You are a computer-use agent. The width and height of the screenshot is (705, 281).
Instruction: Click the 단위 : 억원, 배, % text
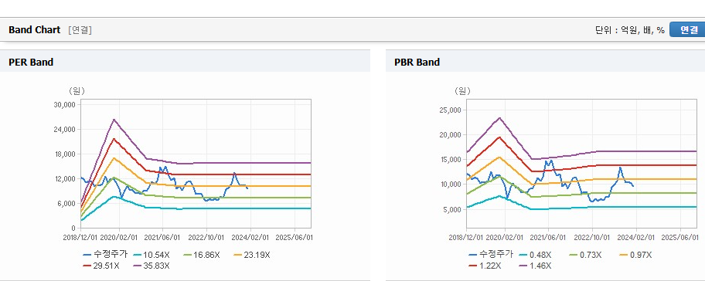click(x=629, y=30)
